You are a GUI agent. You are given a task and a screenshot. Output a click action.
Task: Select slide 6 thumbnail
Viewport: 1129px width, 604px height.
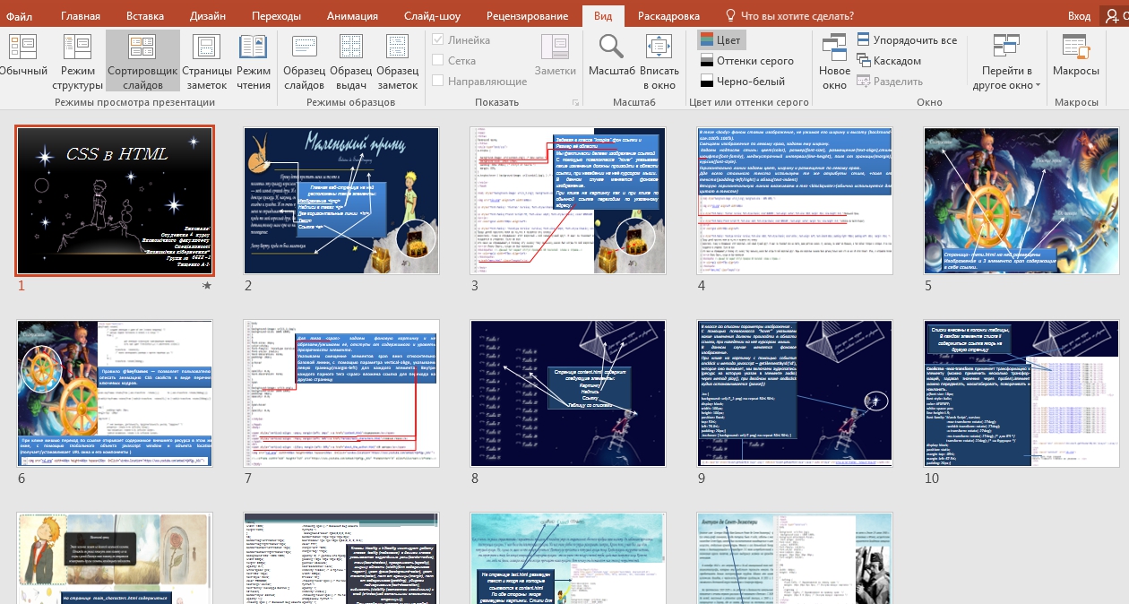coord(115,393)
